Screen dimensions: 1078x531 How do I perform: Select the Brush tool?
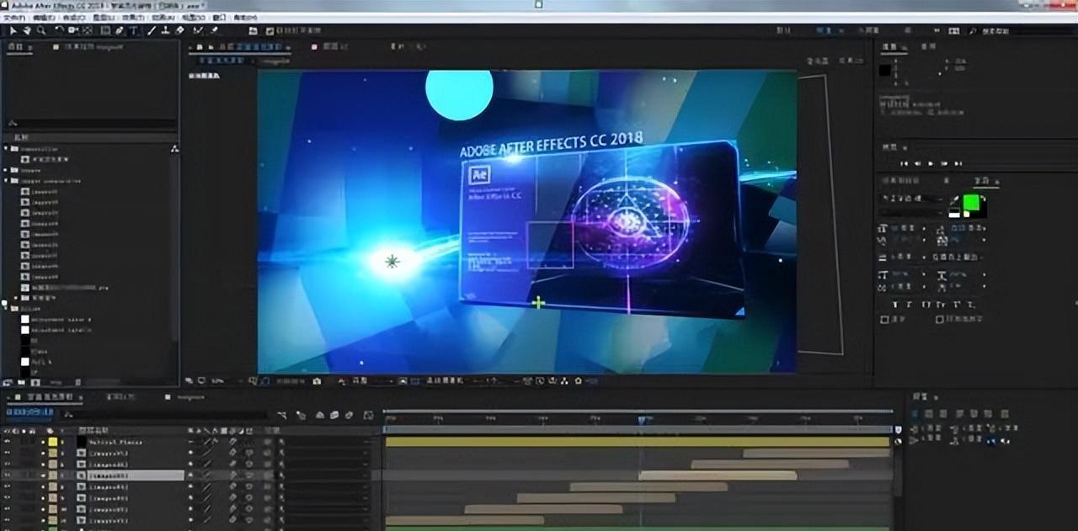(152, 30)
